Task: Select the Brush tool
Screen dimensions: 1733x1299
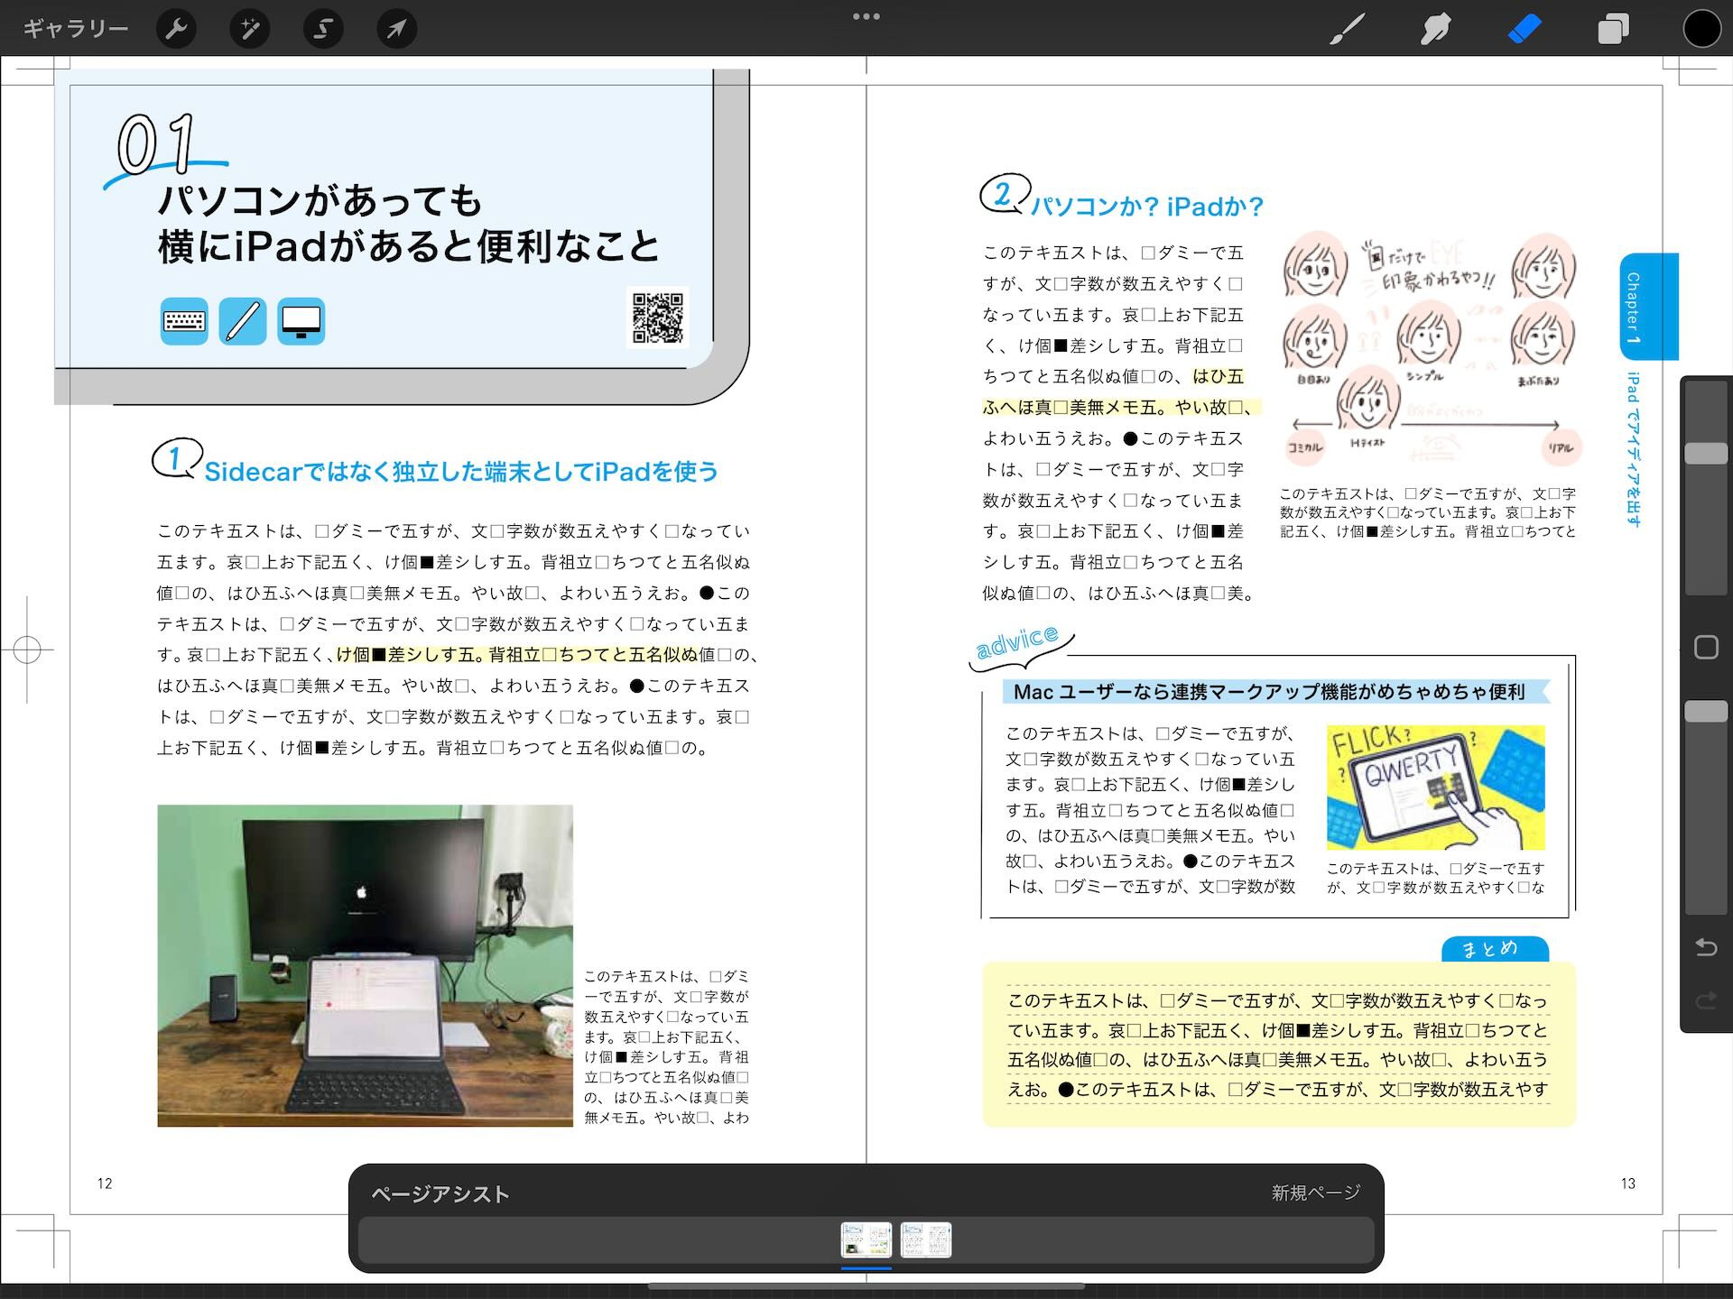Action: click(1348, 29)
